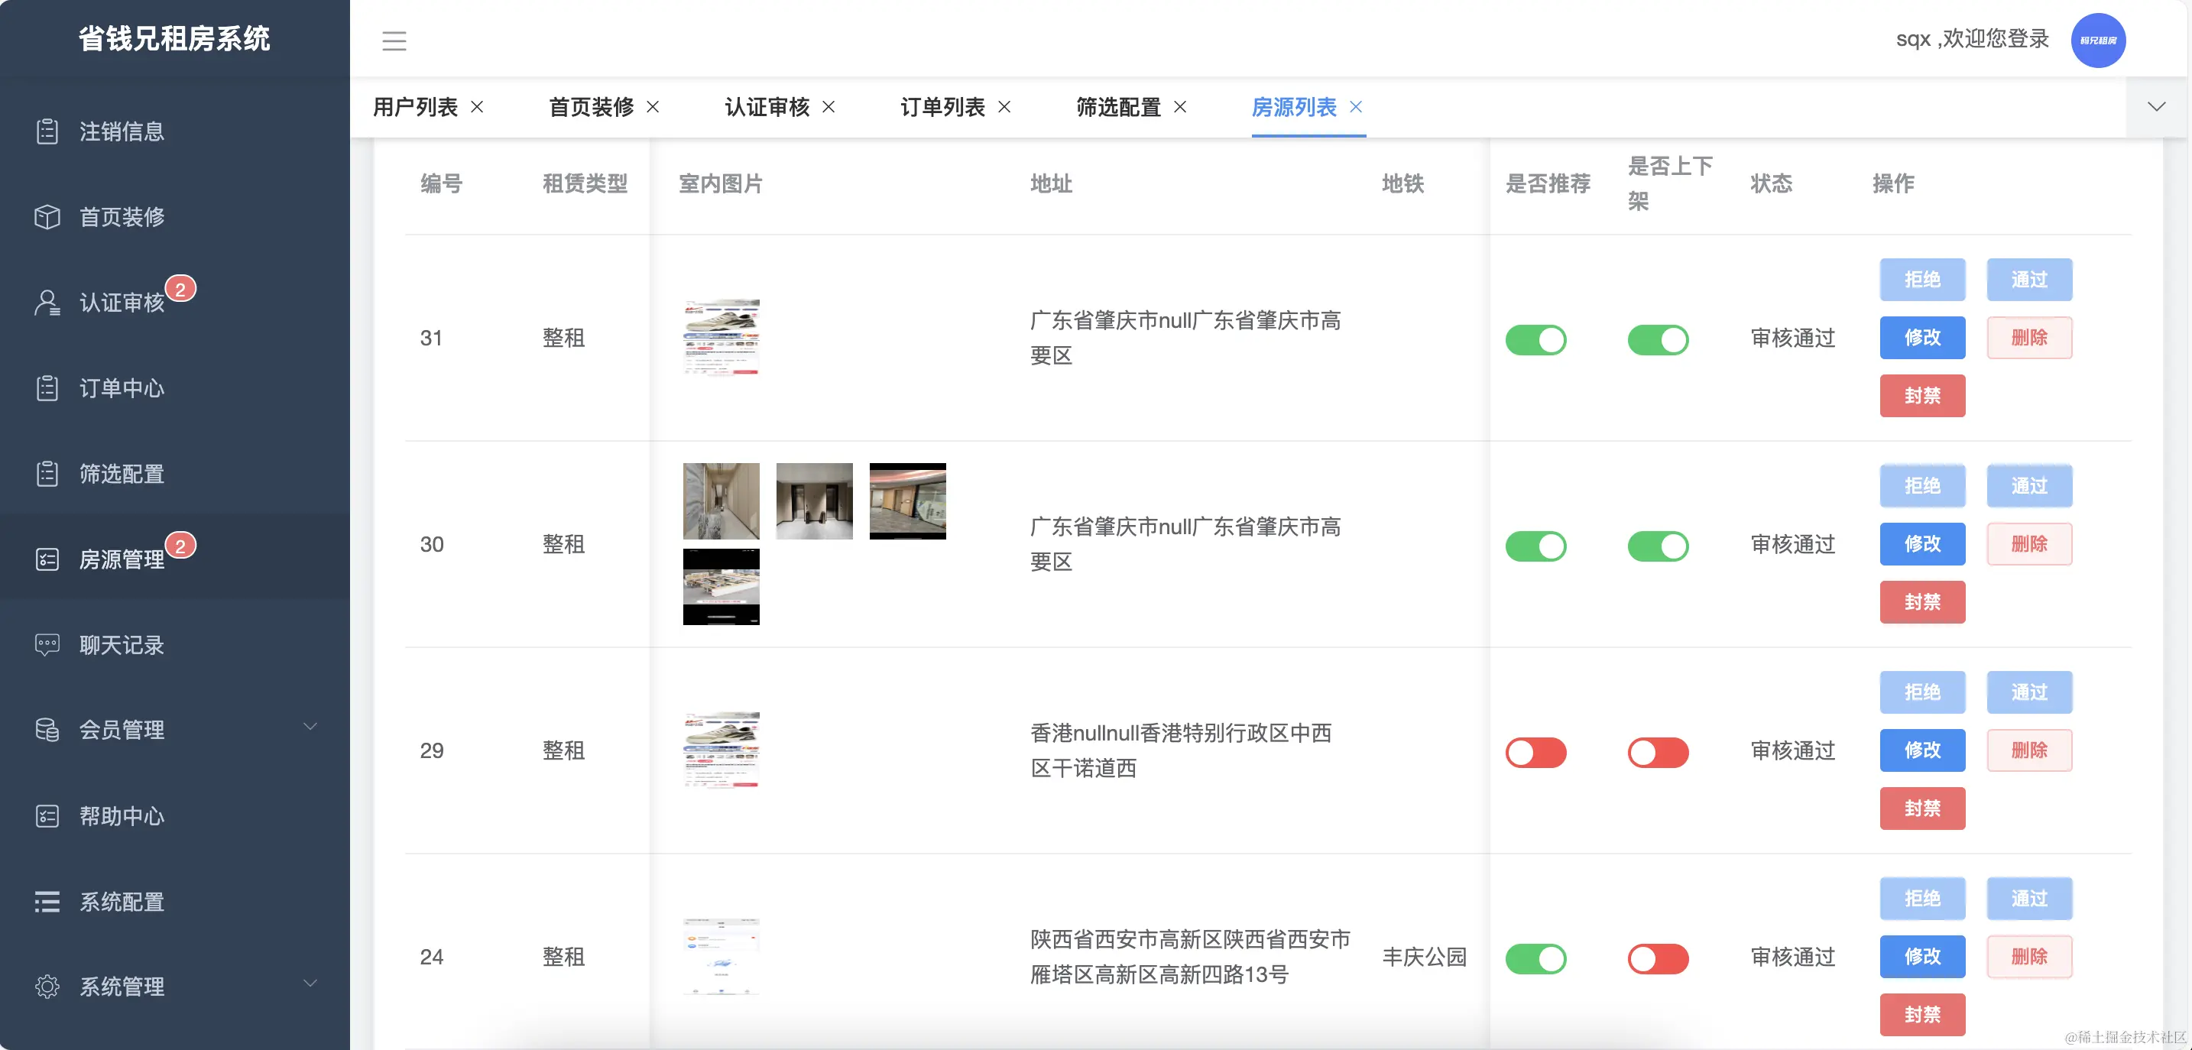Open first room thumbnail of listing 30

point(721,501)
